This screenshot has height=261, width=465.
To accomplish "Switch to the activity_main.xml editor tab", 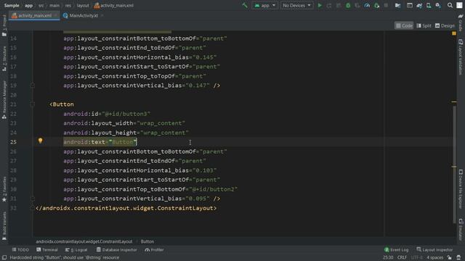I will click(x=34, y=15).
